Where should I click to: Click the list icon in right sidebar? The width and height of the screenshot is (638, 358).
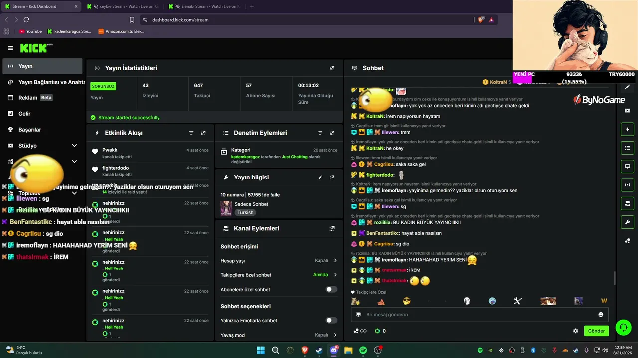[628, 148]
